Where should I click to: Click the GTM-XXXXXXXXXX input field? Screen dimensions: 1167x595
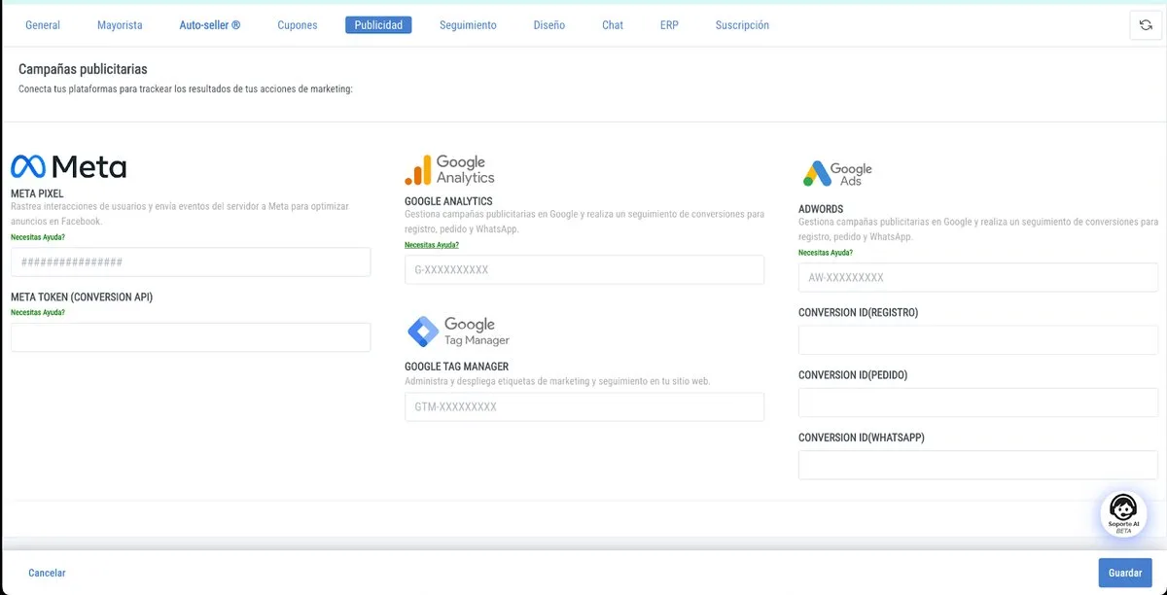click(x=583, y=406)
